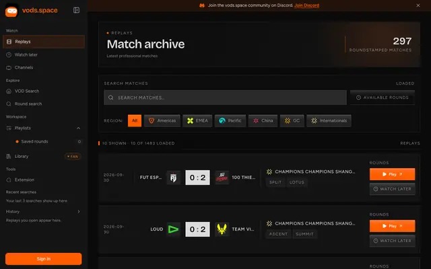The width and height of the screenshot is (431, 269).
Task: Click the 100 Thieves team logo
Action: (222, 178)
